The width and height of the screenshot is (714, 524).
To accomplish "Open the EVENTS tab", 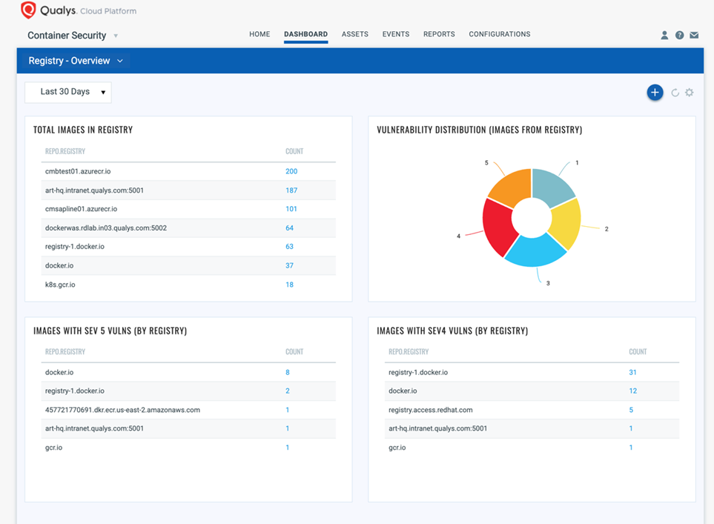I will [396, 34].
